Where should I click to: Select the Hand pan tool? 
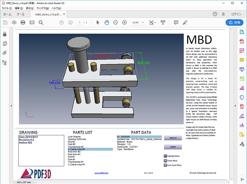coord(107,23)
